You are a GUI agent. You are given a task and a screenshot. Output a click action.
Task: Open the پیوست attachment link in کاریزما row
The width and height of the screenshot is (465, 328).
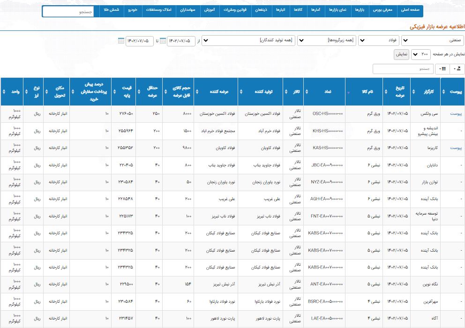click(x=456, y=148)
